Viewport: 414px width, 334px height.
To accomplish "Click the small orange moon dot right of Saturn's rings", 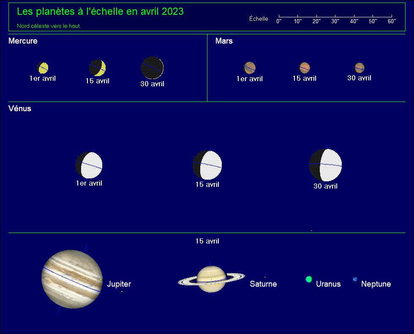I will 265,277.
